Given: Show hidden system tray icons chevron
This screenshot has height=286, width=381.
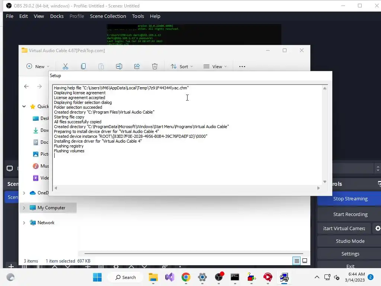Looking at the screenshot, I should [317, 277].
